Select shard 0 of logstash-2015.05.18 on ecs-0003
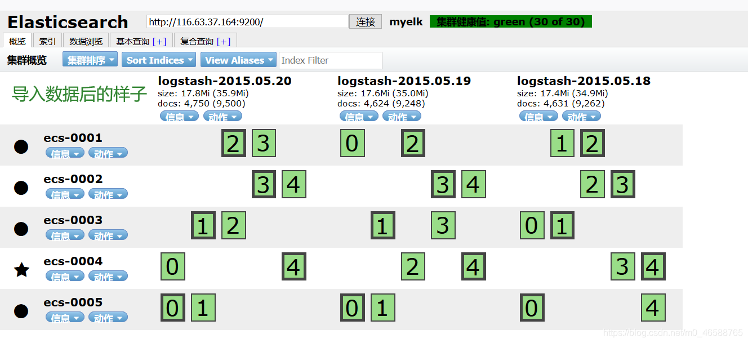This screenshot has height=343, width=748. point(532,225)
